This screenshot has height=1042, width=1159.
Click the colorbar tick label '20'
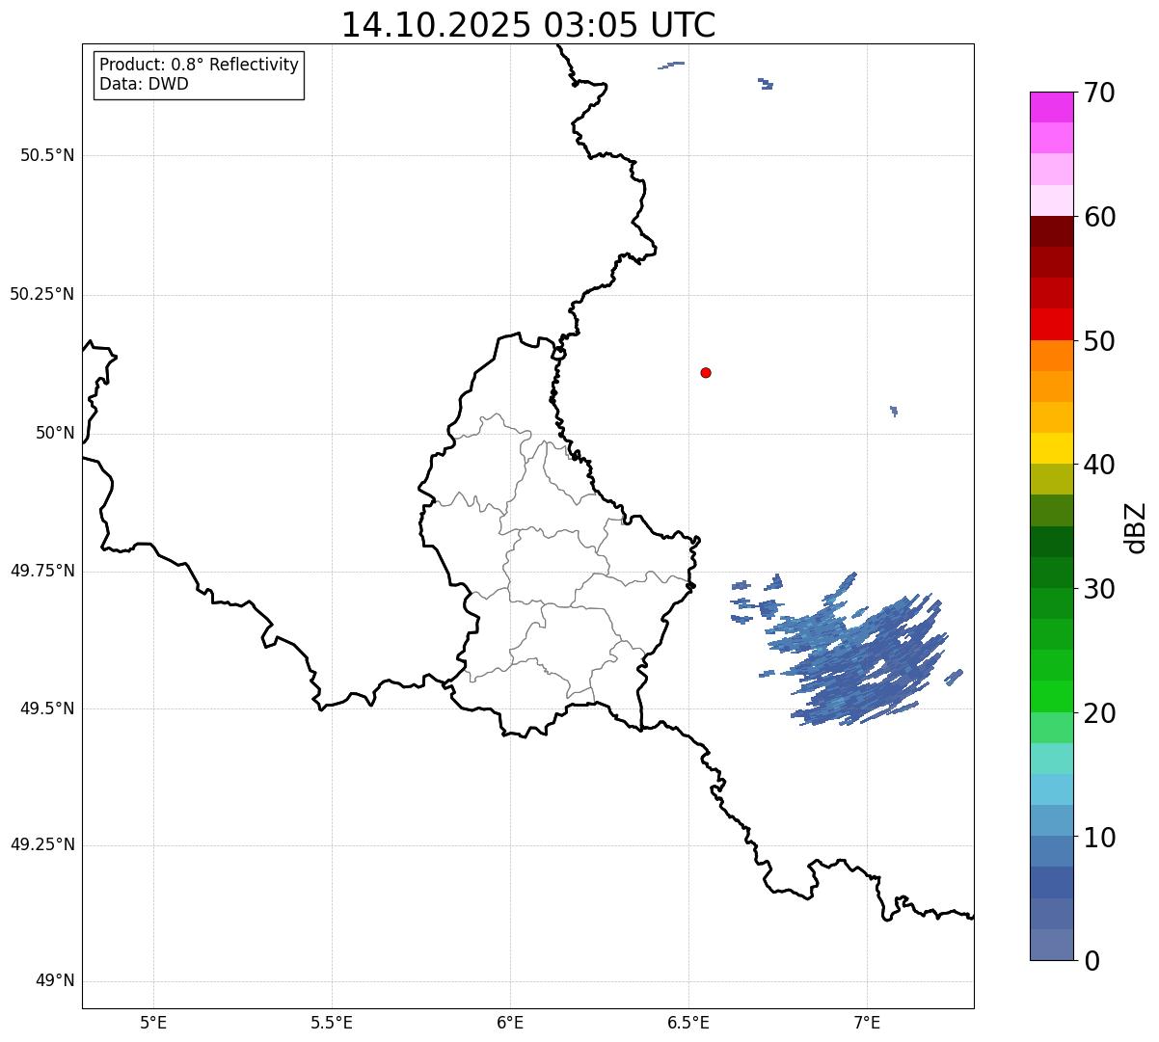click(x=1098, y=713)
